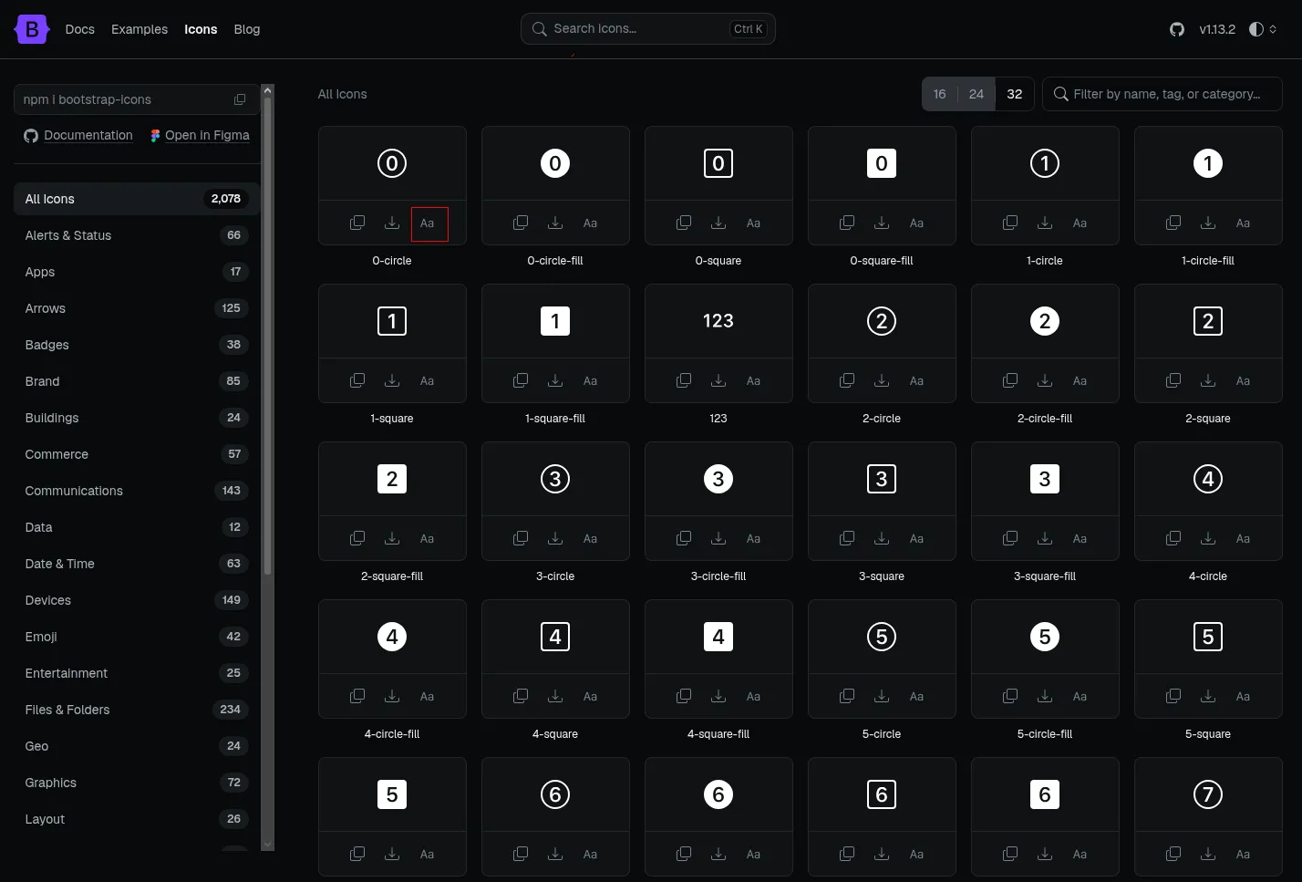Viewport: 1302px width, 882px height.
Task: Open the Documentation link
Action: point(78,135)
